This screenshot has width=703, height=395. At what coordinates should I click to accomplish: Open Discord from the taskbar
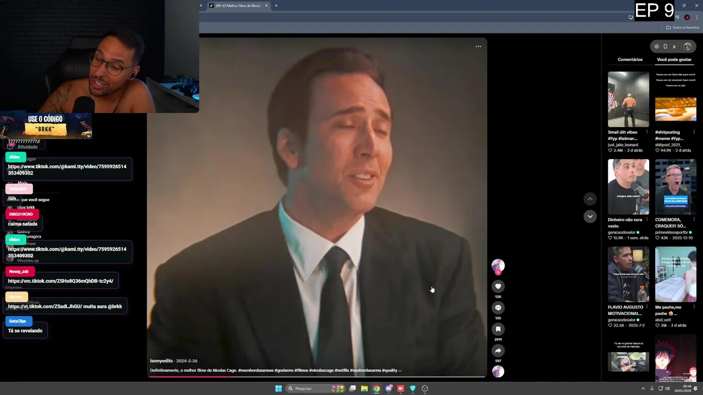tap(389, 388)
